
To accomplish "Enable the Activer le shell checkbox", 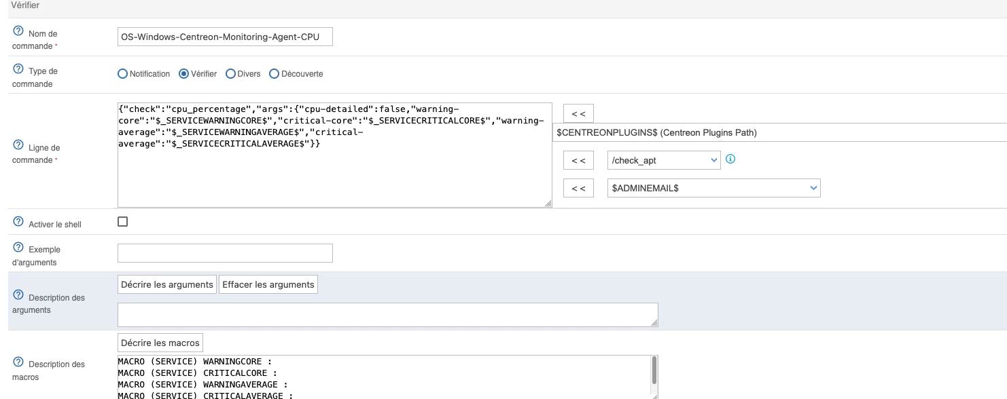I will [123, 221].
